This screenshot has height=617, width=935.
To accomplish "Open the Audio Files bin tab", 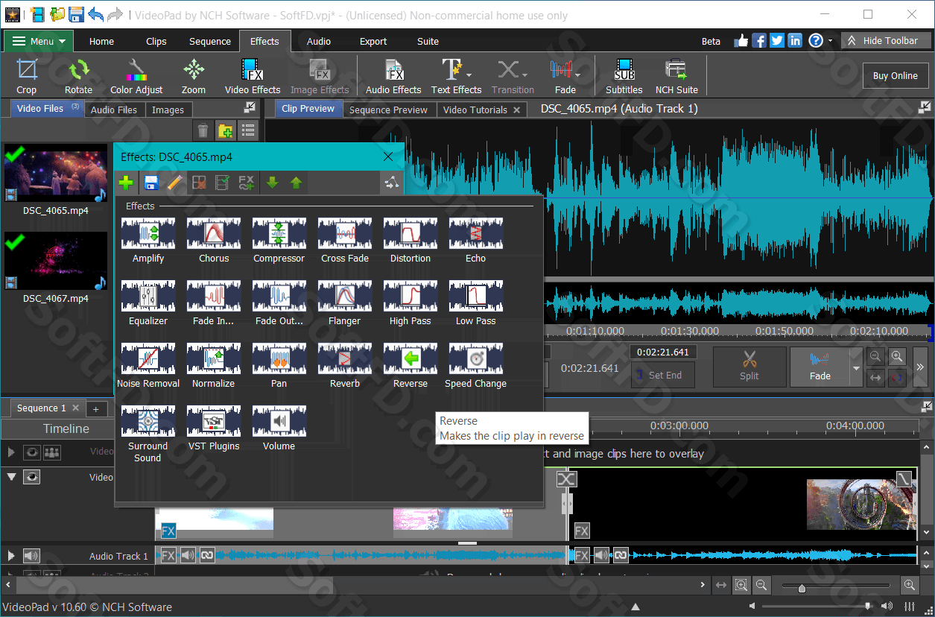I will pyautogui.click(x=114, y=110).
